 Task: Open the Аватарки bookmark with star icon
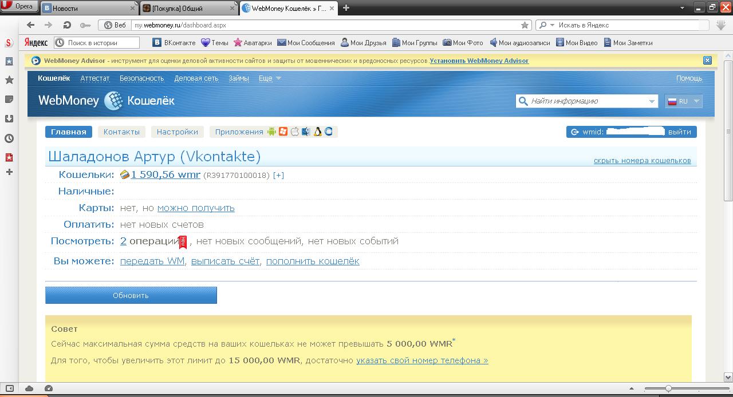tap(253, 43)
